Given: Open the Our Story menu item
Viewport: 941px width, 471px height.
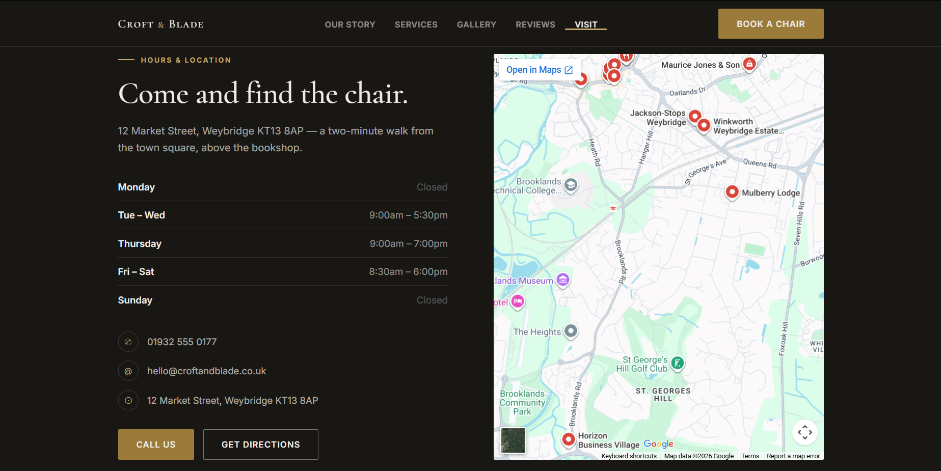Looking at the screenshot, I should click(350, 24).
